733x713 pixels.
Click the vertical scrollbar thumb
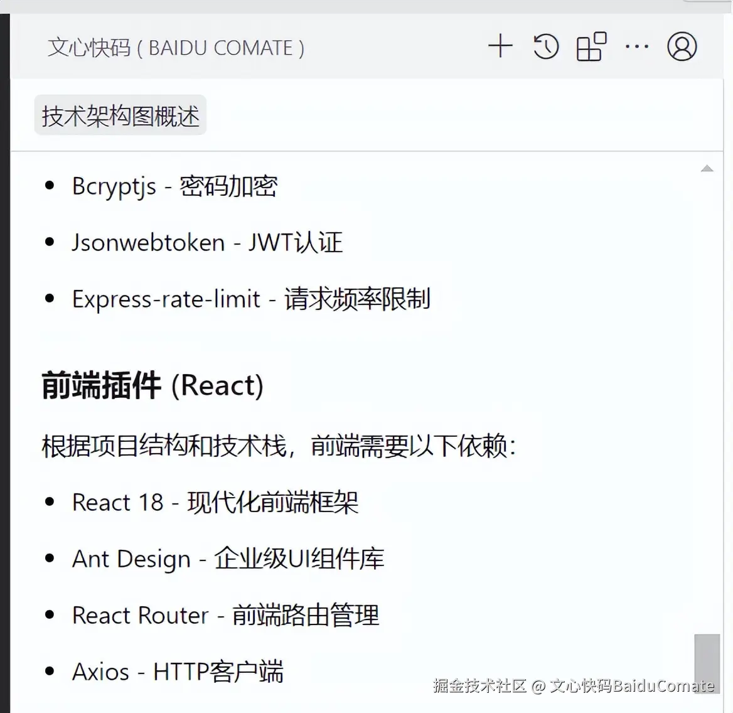(x=707, y=663)
